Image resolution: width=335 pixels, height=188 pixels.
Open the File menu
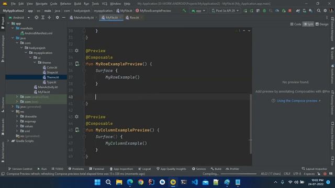coord(13,4)
